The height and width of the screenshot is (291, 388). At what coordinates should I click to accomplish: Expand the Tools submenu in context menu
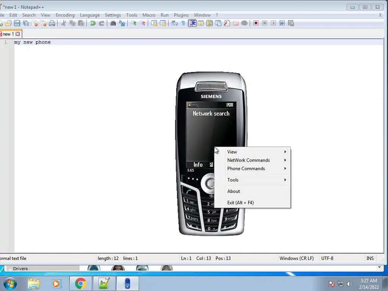(252, 180)
